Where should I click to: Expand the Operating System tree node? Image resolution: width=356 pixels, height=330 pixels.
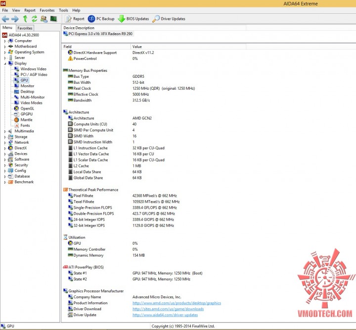coord(5,53)
